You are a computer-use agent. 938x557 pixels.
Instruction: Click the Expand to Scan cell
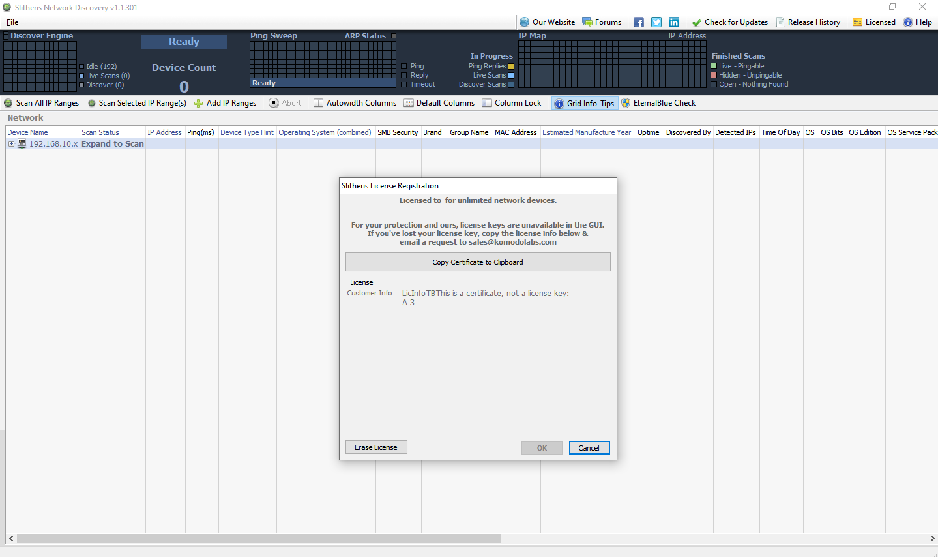(113, 144)
